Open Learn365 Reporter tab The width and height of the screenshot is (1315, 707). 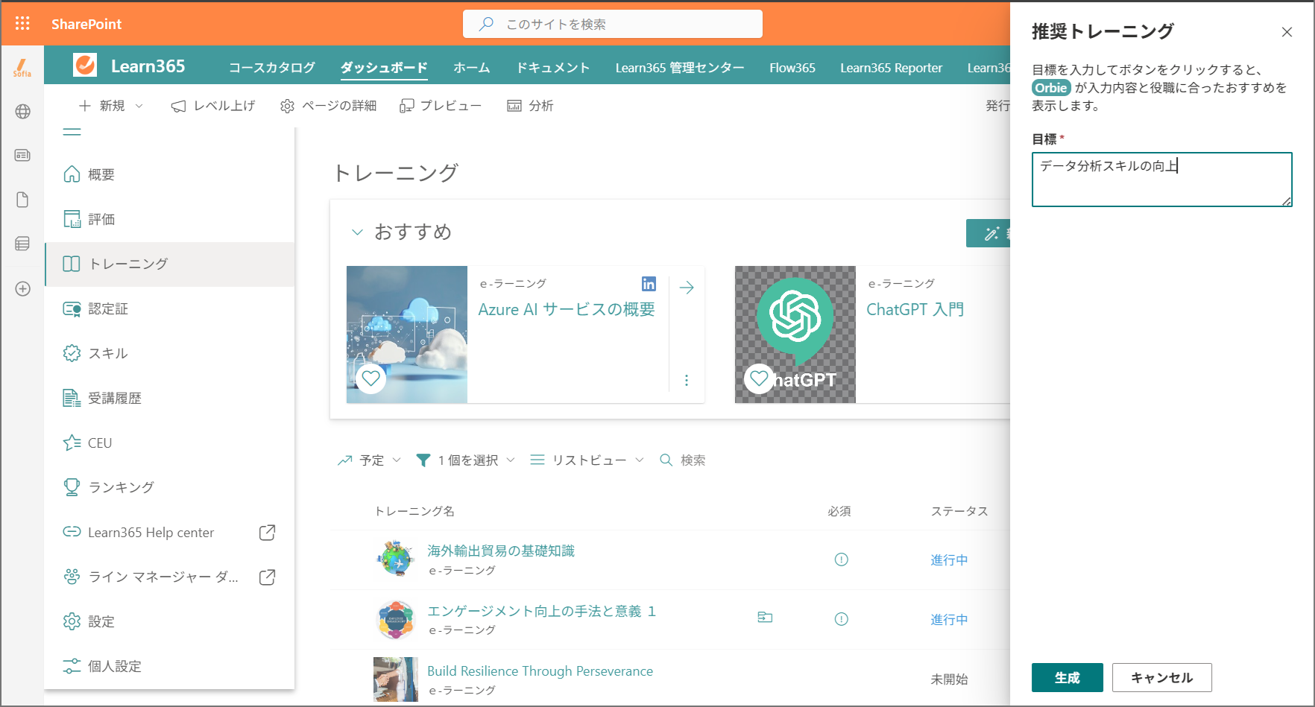coord(892,68)
